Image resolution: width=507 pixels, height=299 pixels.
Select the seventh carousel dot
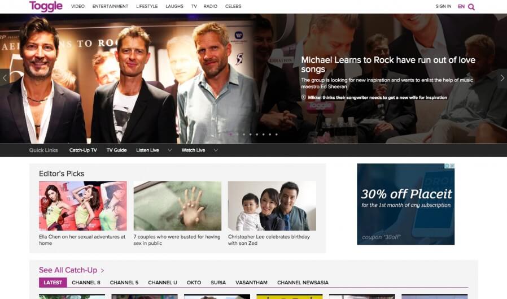coord(270,135)
